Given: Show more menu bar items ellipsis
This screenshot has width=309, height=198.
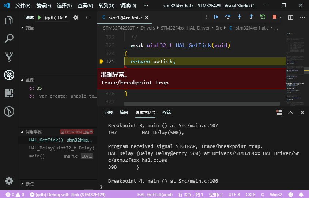Looking at the screenshot, I should [x=146, y=5].
